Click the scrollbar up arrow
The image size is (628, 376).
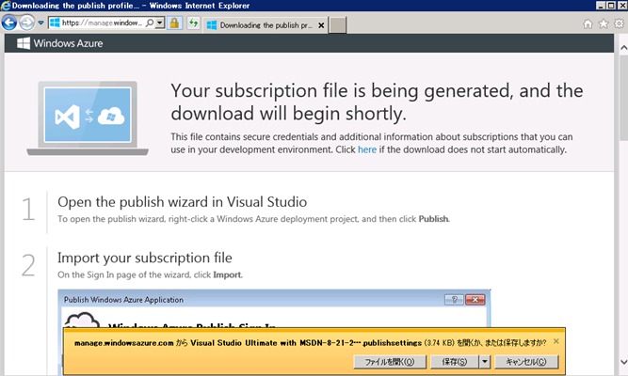pyautogui.click(x=623, y=48)
